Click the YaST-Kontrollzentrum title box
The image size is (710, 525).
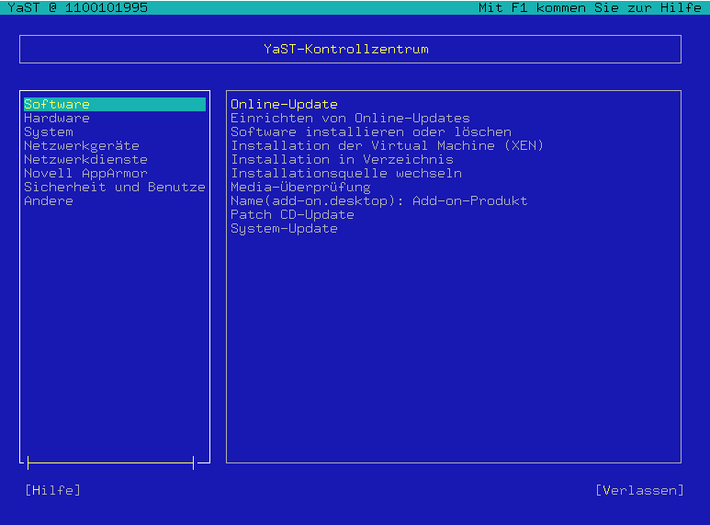[x=350, y=49]
